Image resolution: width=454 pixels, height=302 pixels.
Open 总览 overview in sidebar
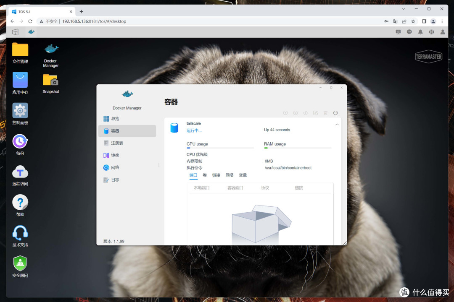pos(127,119)
